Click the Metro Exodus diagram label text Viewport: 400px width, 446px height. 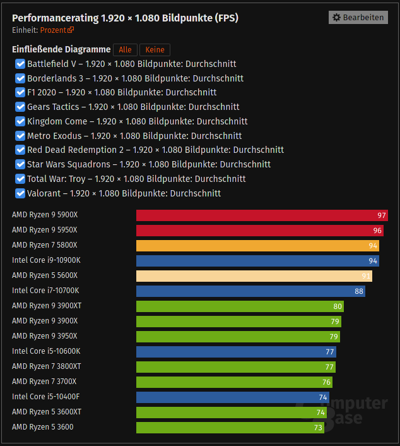[134, 136]
